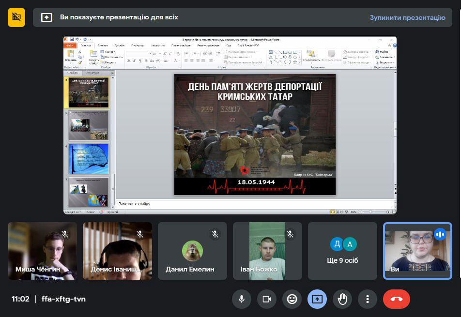This screenshot has width=461, height=317.
Task: Click the Упорядочить arrange button
Action: tap(311, 57)
